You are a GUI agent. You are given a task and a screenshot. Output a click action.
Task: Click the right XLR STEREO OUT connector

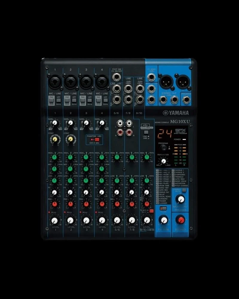click(183, 82)
